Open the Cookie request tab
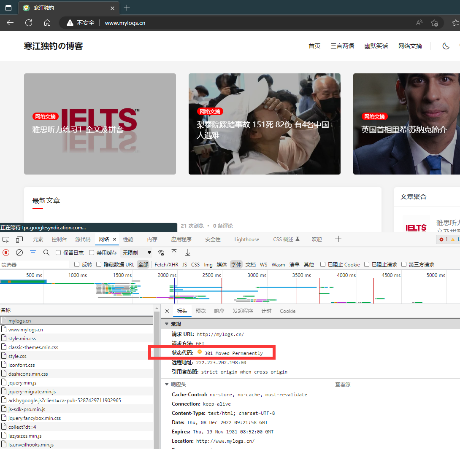The width and height of the screenshot is (460, 449). [x=287, y=311]
